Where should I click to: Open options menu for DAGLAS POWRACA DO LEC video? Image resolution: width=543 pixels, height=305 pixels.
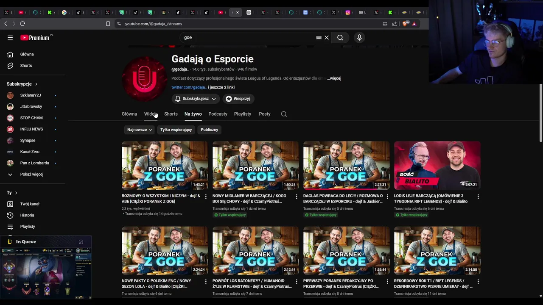click(x=387, y=197)
